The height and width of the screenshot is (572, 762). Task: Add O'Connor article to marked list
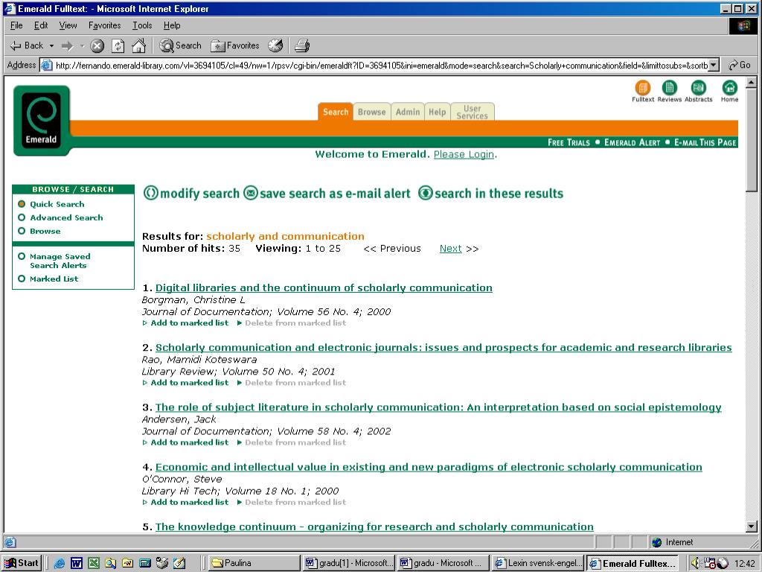coord(189,503)
